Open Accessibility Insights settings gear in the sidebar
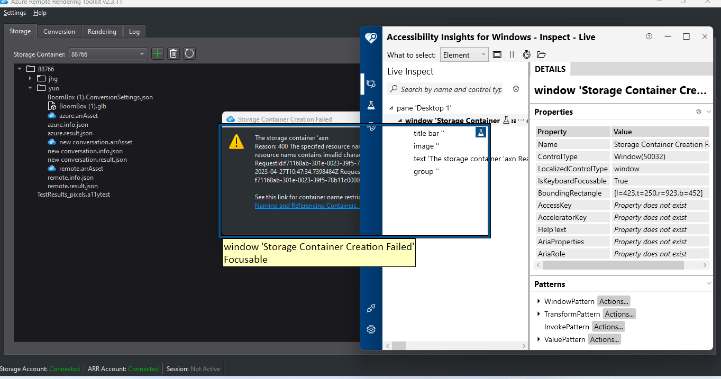The width and height of the screenshot is (721, 379). pos(371,329)
